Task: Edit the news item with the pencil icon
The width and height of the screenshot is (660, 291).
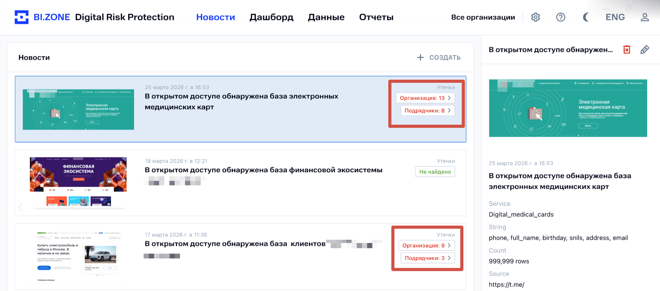Action: 645,50
